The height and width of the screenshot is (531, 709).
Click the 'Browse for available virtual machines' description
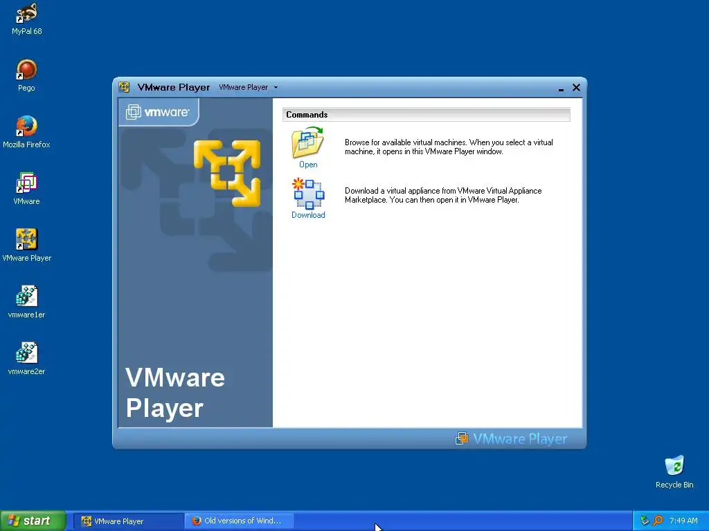[x=449, y=147]
